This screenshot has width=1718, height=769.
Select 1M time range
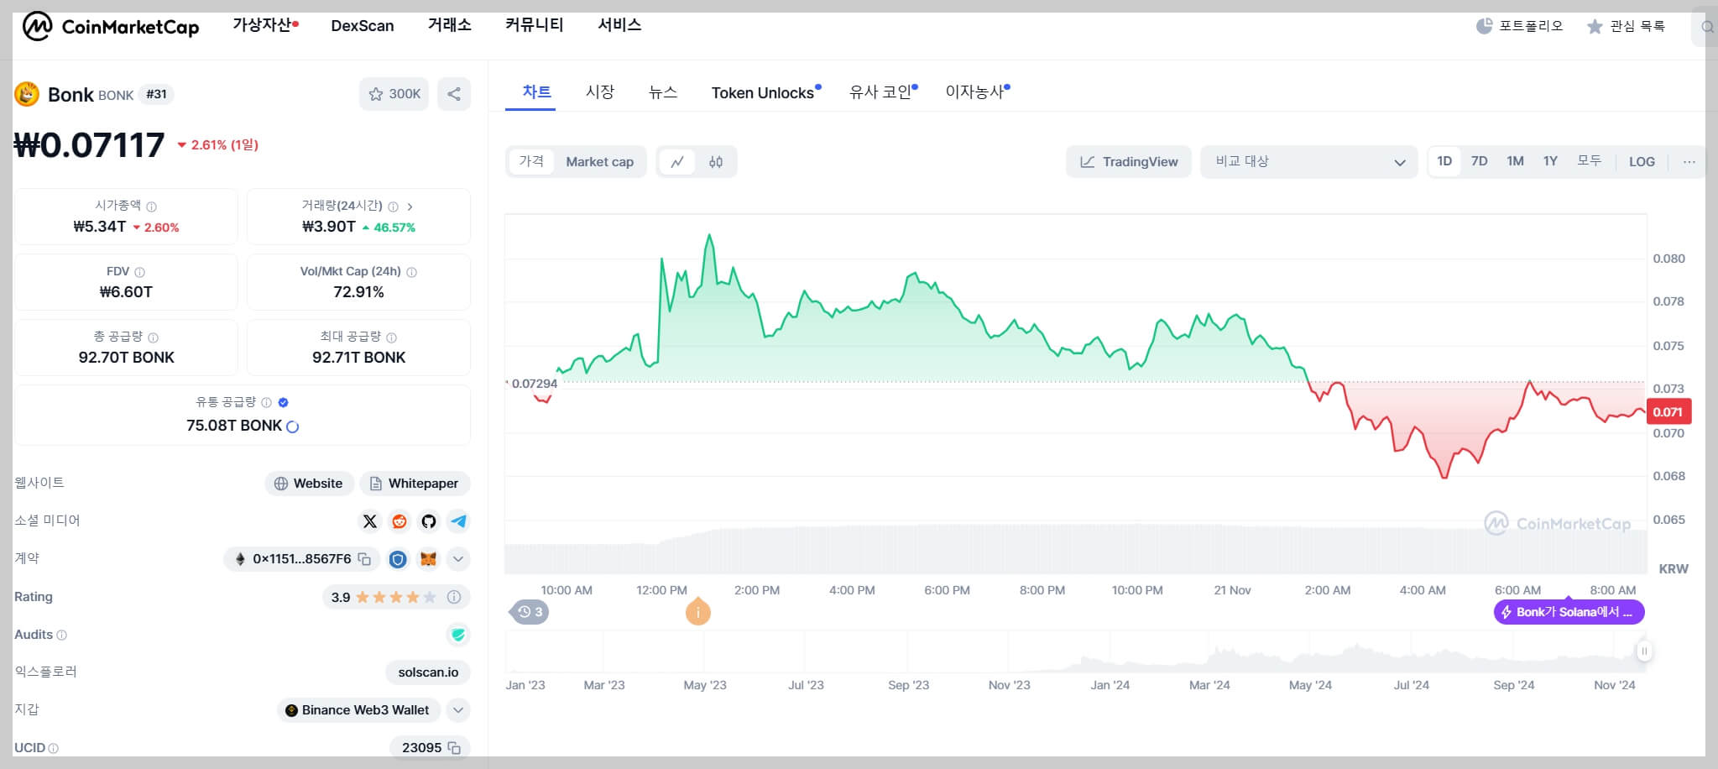pyautogui.click(x=1515, y=161)
